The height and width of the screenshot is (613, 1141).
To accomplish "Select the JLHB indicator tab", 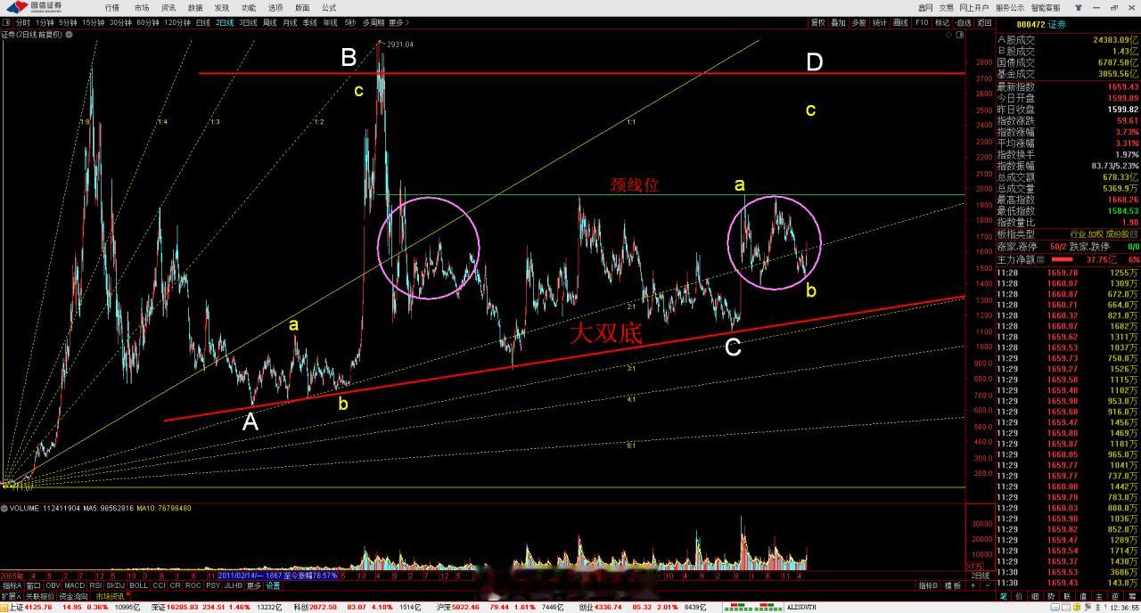I will coord(234,585).
